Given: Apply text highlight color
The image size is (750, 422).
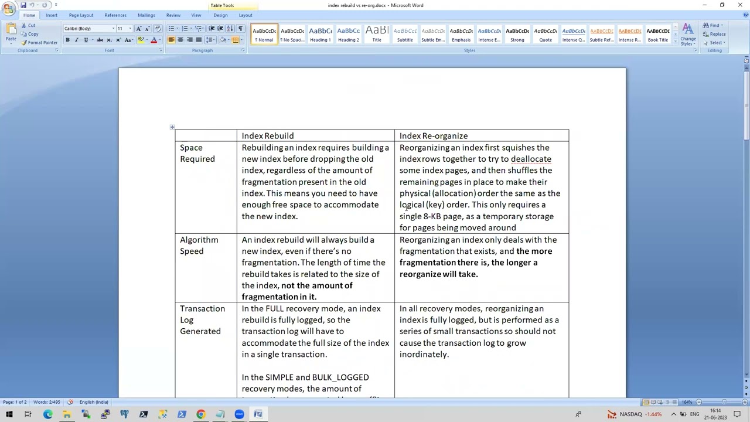Looking at the screenshot, I should pos(141,40).
